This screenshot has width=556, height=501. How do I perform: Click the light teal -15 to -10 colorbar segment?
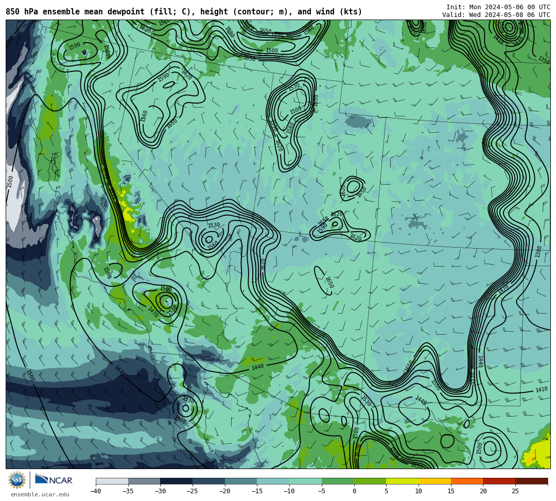coord(273,481)
